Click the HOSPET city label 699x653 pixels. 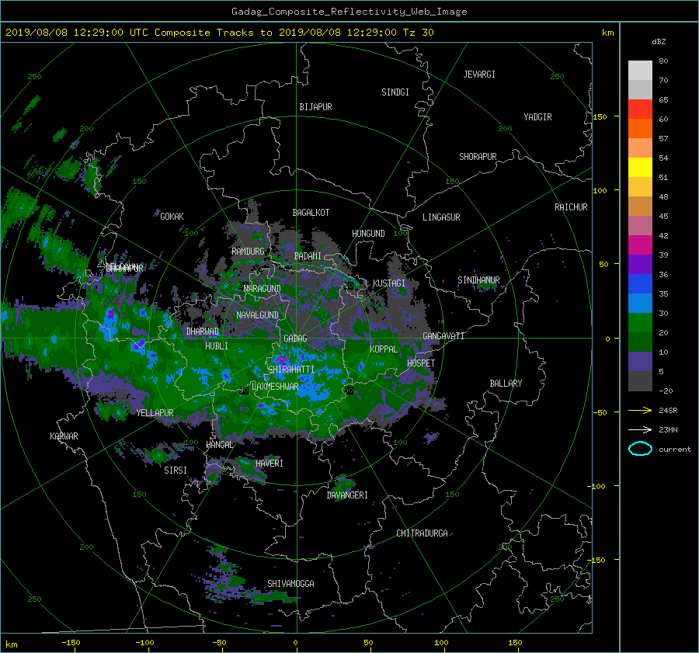[x=421, y=363]
